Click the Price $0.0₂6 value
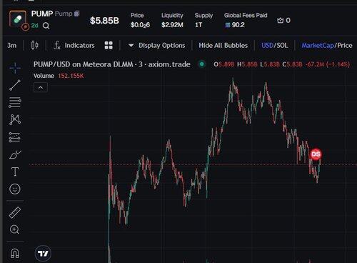This screenshot has height=263, width=357. point(140,25)
